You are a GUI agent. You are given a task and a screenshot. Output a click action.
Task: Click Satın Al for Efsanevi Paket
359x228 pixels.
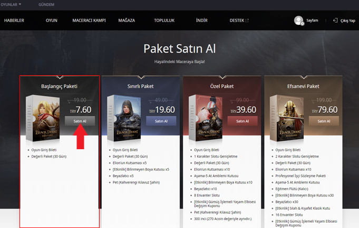point(324,121)
